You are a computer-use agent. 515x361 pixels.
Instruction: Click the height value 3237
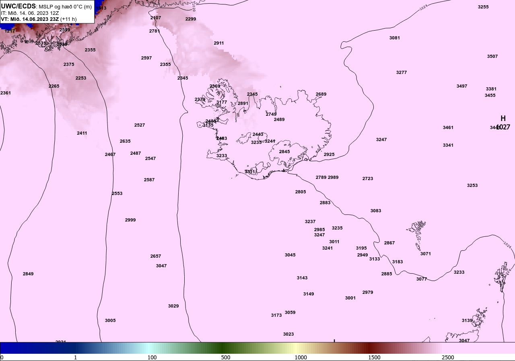(x=310, y=222)
